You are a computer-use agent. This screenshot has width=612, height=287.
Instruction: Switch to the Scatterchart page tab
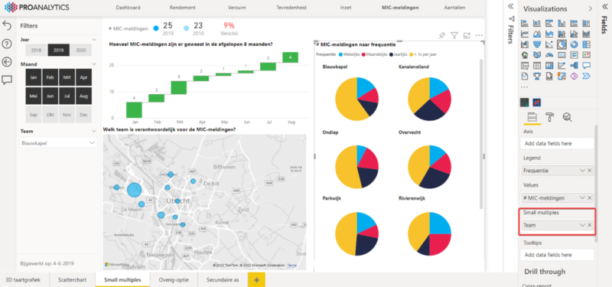(73, 279)
